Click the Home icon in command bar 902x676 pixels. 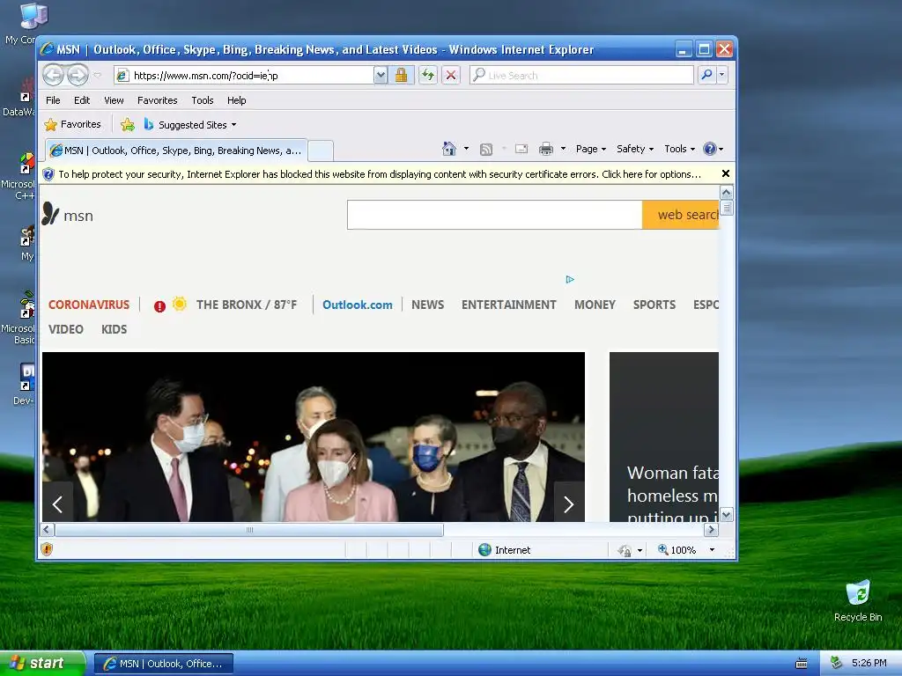448,149
